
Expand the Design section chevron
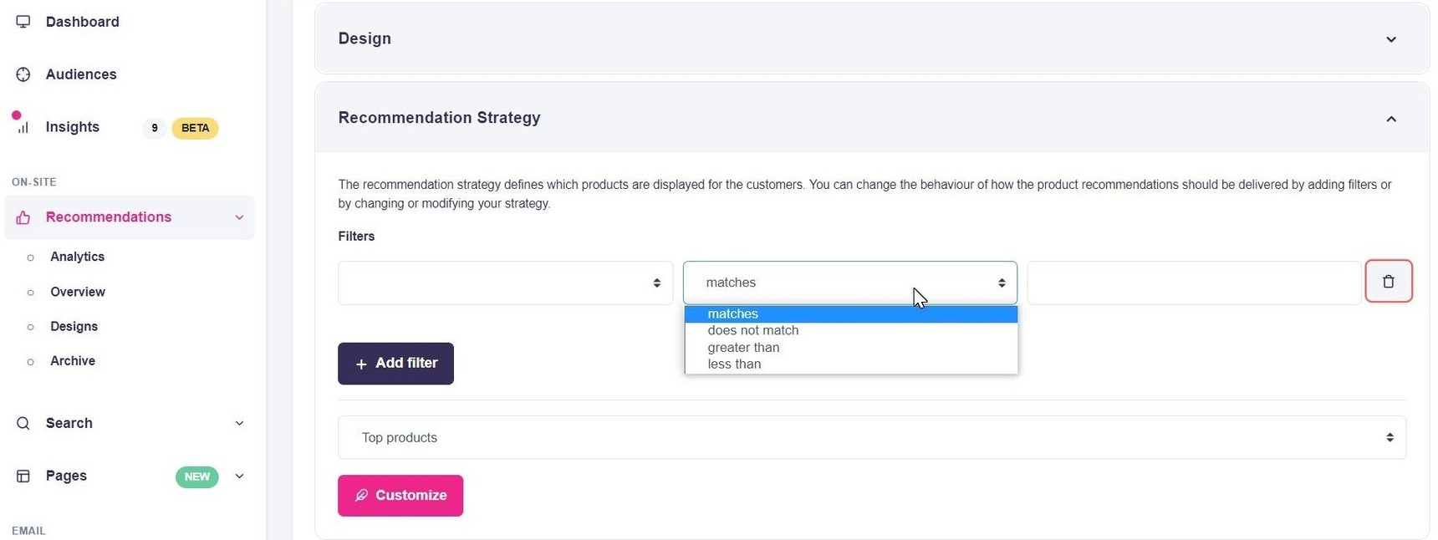coord(1390,39)
